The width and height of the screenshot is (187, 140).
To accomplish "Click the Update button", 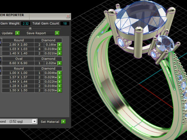I will 7,33.
